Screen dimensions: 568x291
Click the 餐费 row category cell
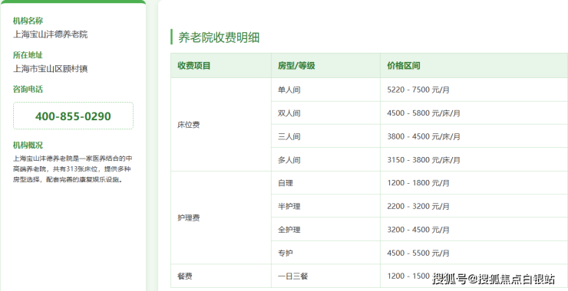tap(221, 276)
